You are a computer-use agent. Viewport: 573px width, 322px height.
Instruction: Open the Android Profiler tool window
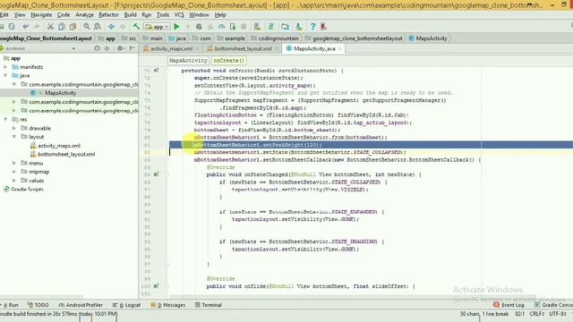coord(81,305)
